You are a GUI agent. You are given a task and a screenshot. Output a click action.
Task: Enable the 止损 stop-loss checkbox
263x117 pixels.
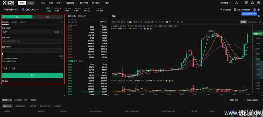click(11, 68)
